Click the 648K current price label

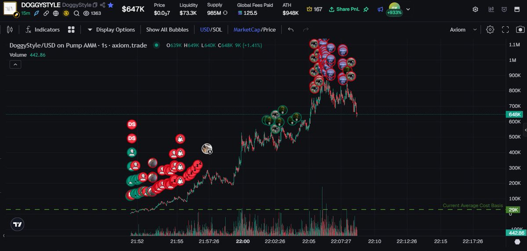click(x=514, y=114)
